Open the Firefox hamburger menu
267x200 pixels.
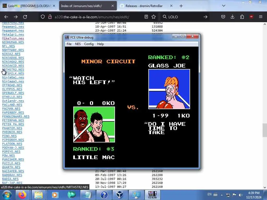pos(261,17)
